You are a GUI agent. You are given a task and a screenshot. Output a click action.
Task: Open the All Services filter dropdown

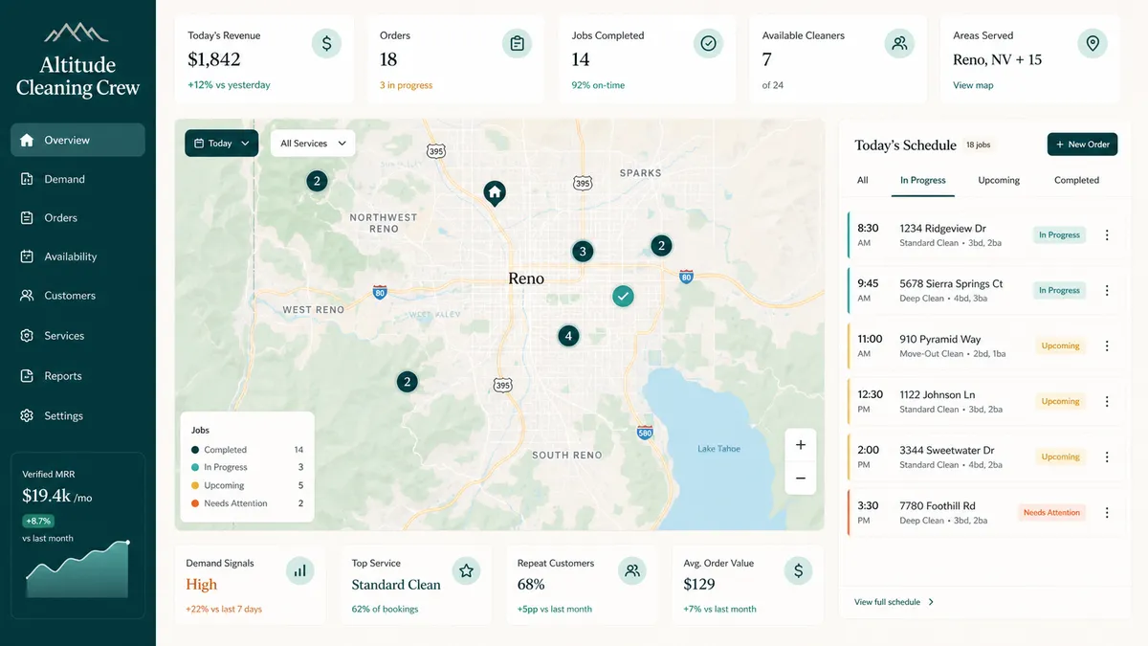click(313, 144)
